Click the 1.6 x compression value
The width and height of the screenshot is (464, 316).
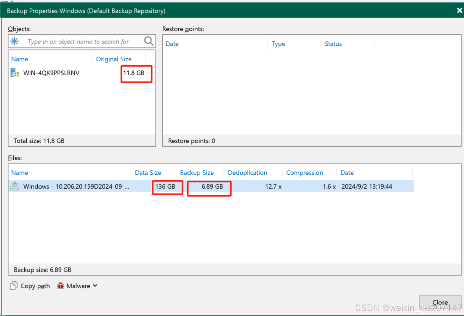329,186
